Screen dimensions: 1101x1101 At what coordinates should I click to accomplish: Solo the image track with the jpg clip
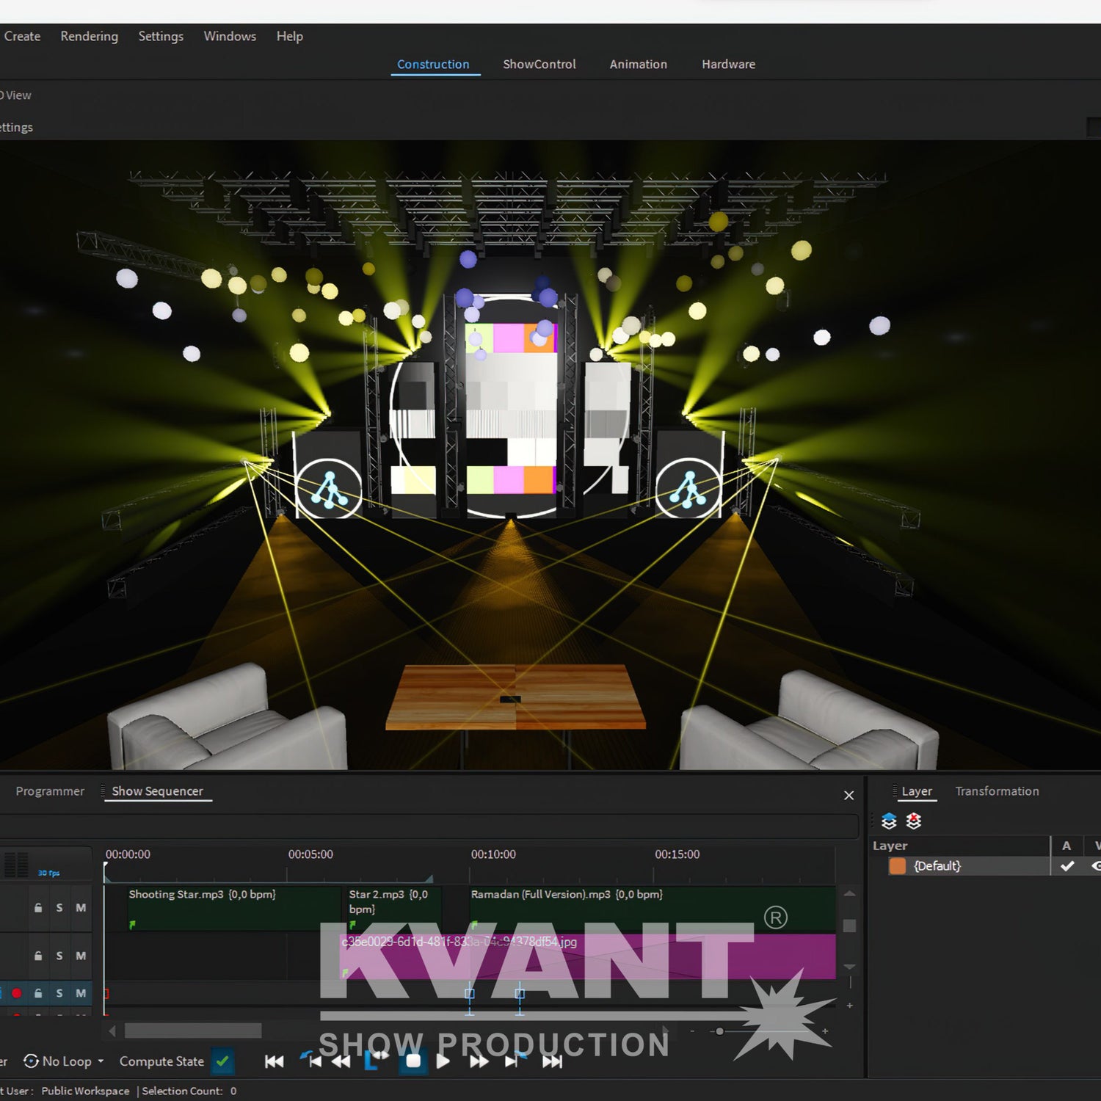[59, 956]
